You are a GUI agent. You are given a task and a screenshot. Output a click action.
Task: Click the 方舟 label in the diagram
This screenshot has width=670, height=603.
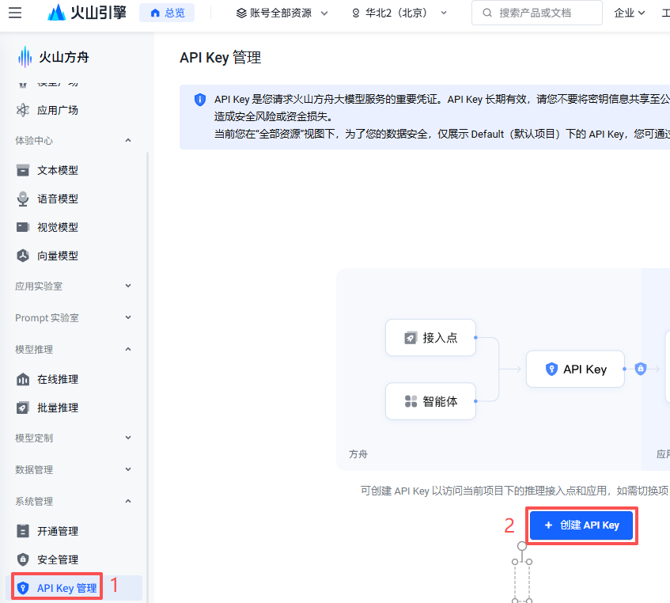pyautogui.click(x=358, y=454)
